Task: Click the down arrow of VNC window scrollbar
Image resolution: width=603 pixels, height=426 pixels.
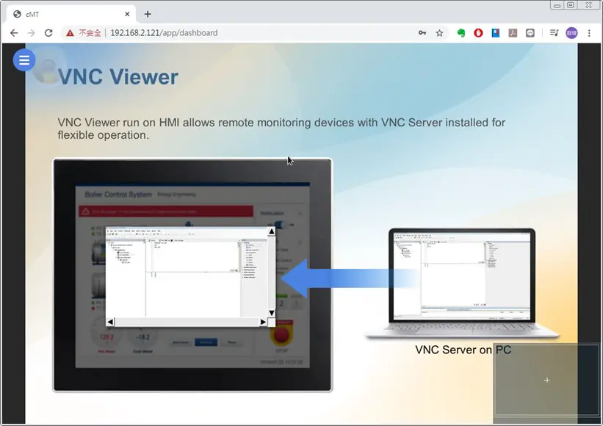Action: (272, 313)
